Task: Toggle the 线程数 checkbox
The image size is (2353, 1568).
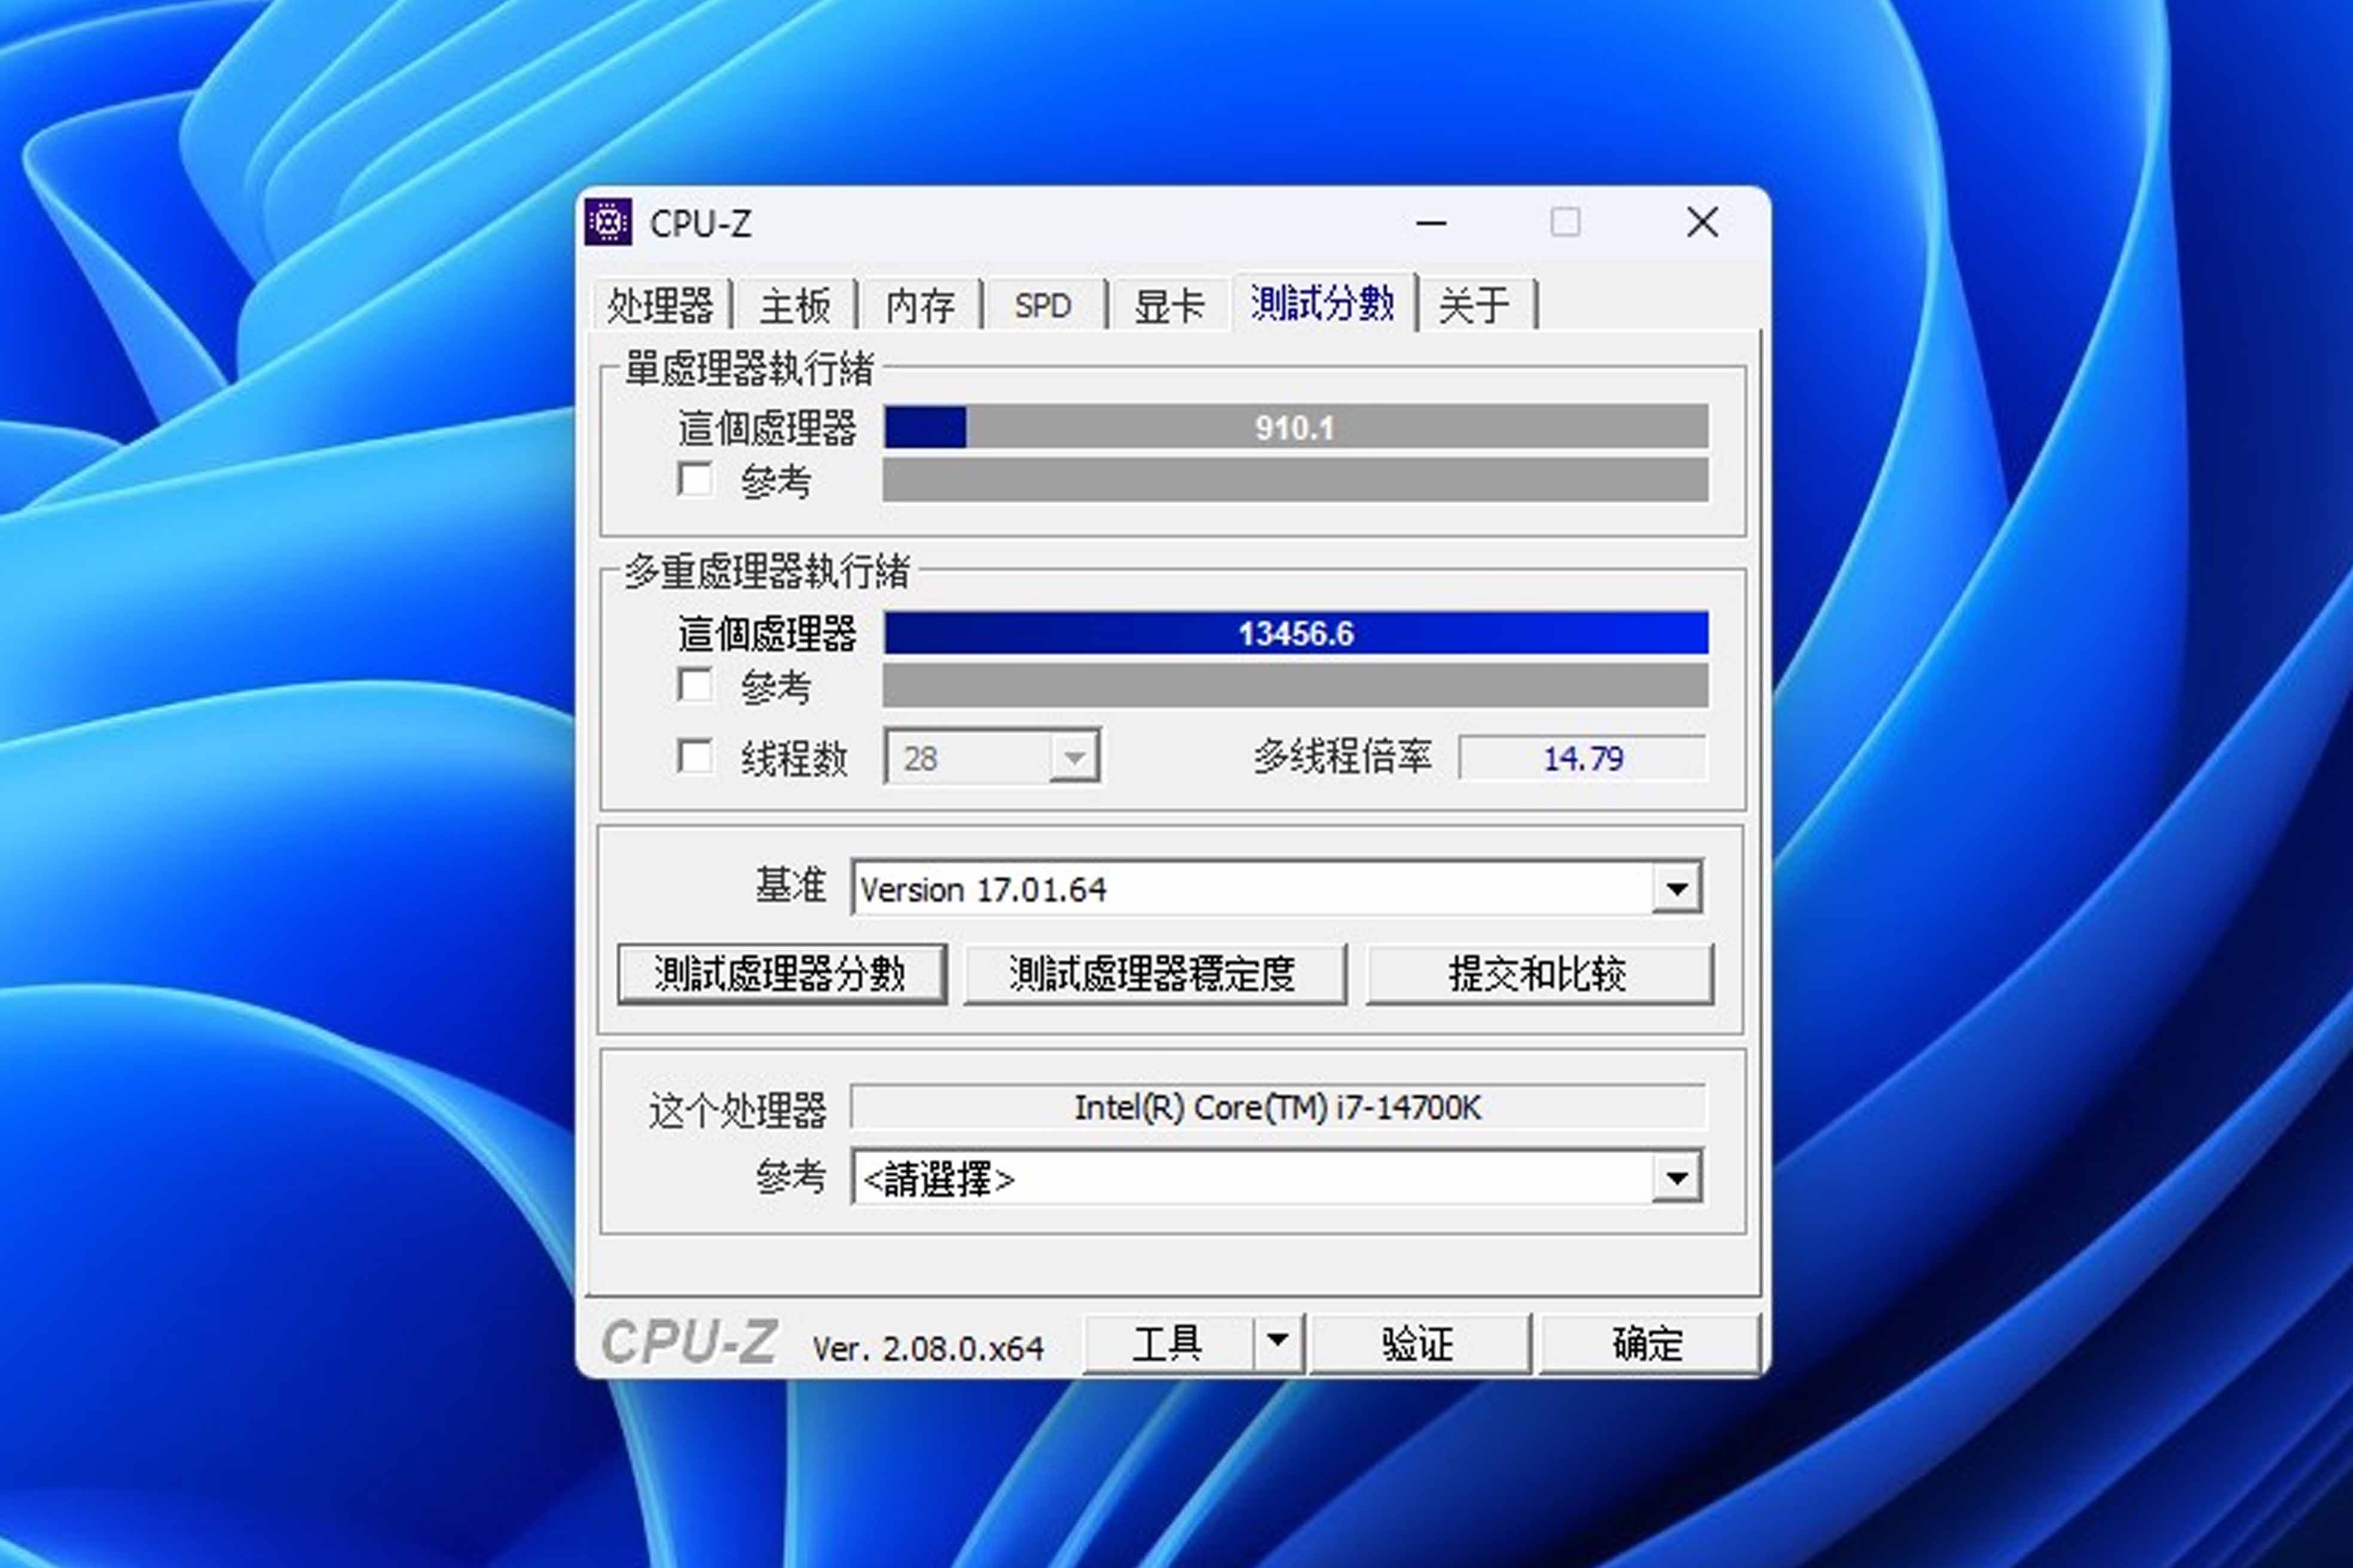Action: [x=695, y=756]
